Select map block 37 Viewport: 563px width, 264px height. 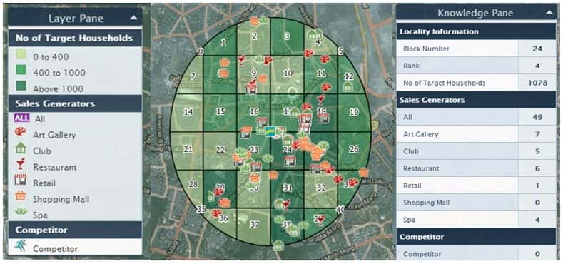pos(254,225)
